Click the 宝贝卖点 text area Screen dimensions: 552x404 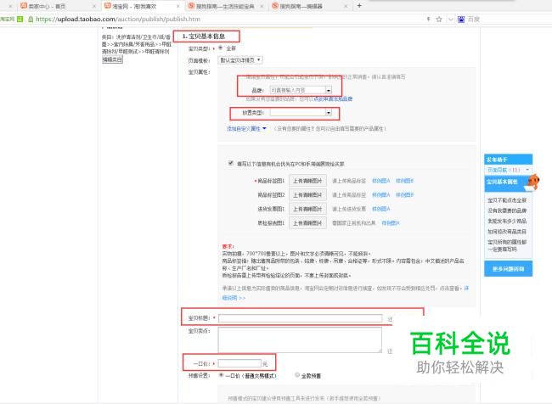tap(300, 340)
